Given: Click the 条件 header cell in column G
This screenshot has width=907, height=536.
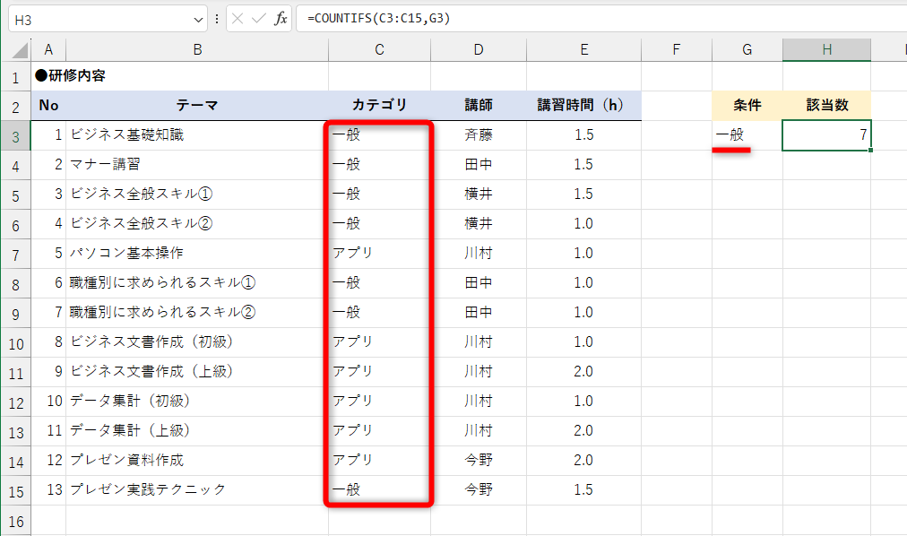Looking at the screenshot, I should 747,105.
